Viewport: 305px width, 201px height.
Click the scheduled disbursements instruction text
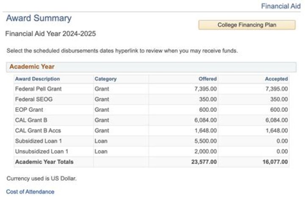pyautogui.click(x=122, y=51)
